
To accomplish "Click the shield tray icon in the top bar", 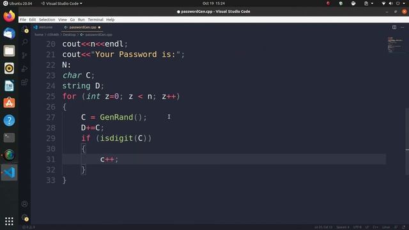I will point(341,3).
